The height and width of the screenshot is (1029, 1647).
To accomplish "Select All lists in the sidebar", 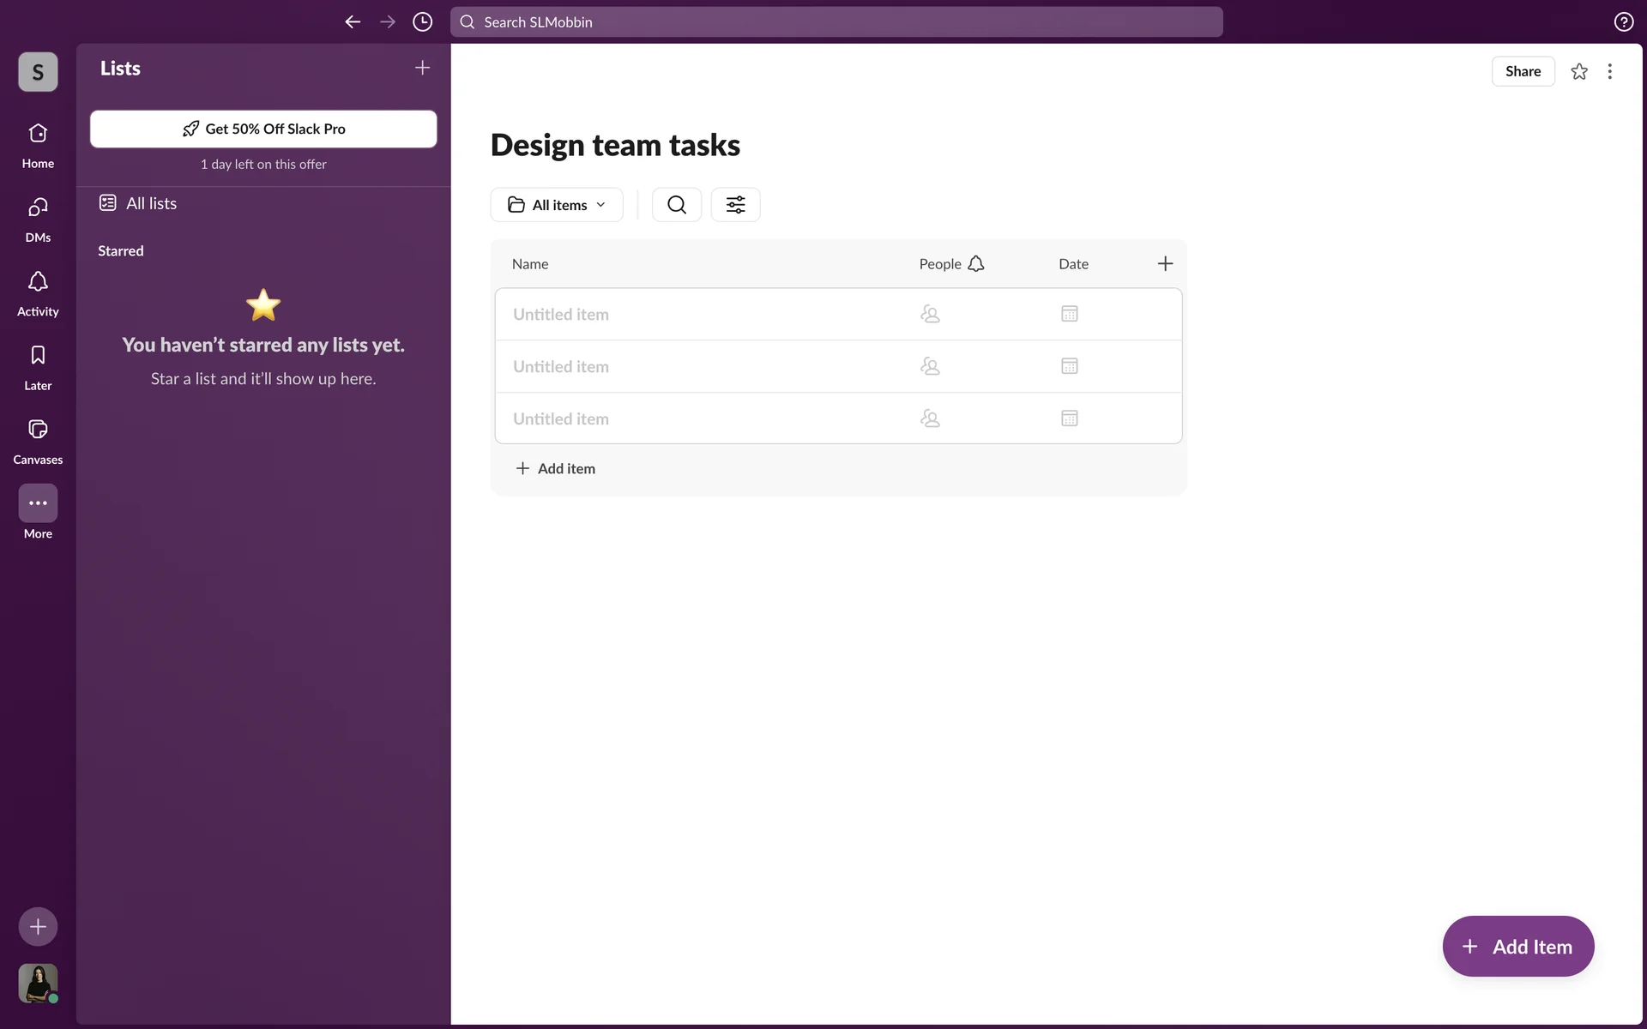I will (x=151, y=203).
